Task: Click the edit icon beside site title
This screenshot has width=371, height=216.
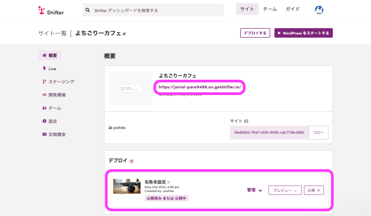Action: [124, 34]
